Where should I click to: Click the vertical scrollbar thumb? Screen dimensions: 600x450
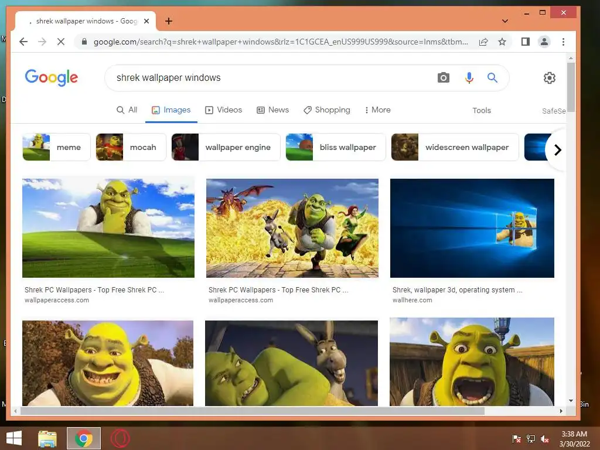point(571,87)
